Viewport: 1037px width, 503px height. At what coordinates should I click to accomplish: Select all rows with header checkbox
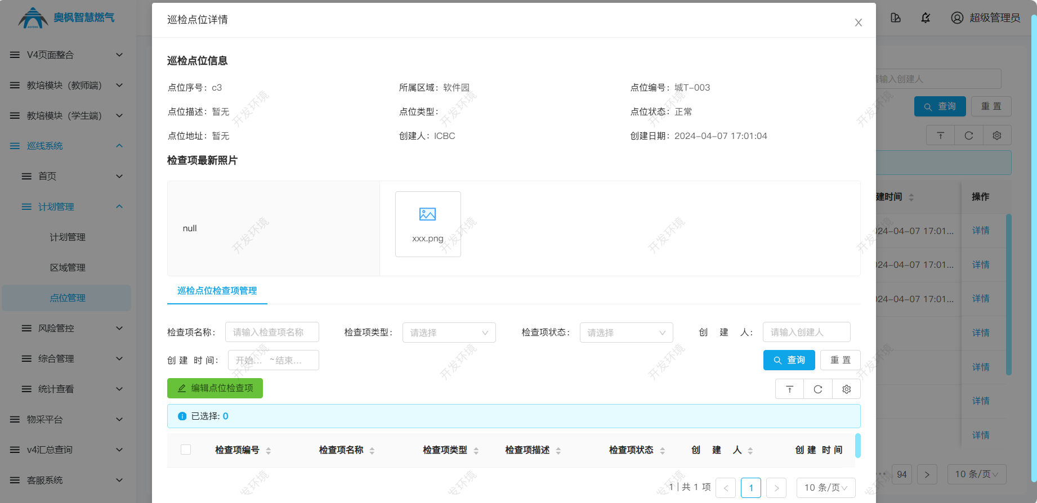(186, 450)
